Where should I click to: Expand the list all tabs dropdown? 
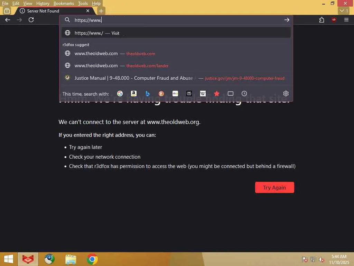click(344, 11)
